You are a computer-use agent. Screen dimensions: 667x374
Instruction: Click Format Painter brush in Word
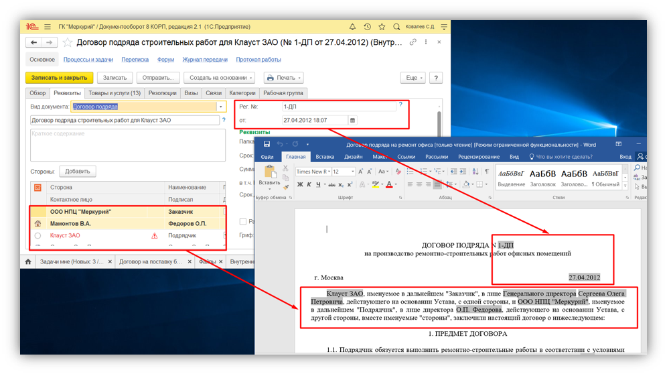point(286,186)
